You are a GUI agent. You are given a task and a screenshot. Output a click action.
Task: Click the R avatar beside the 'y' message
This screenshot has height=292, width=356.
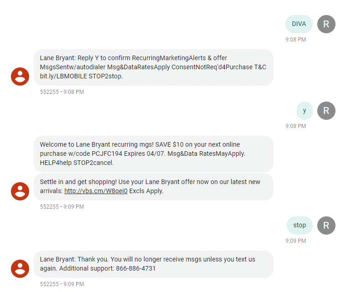tap(326, 111)
